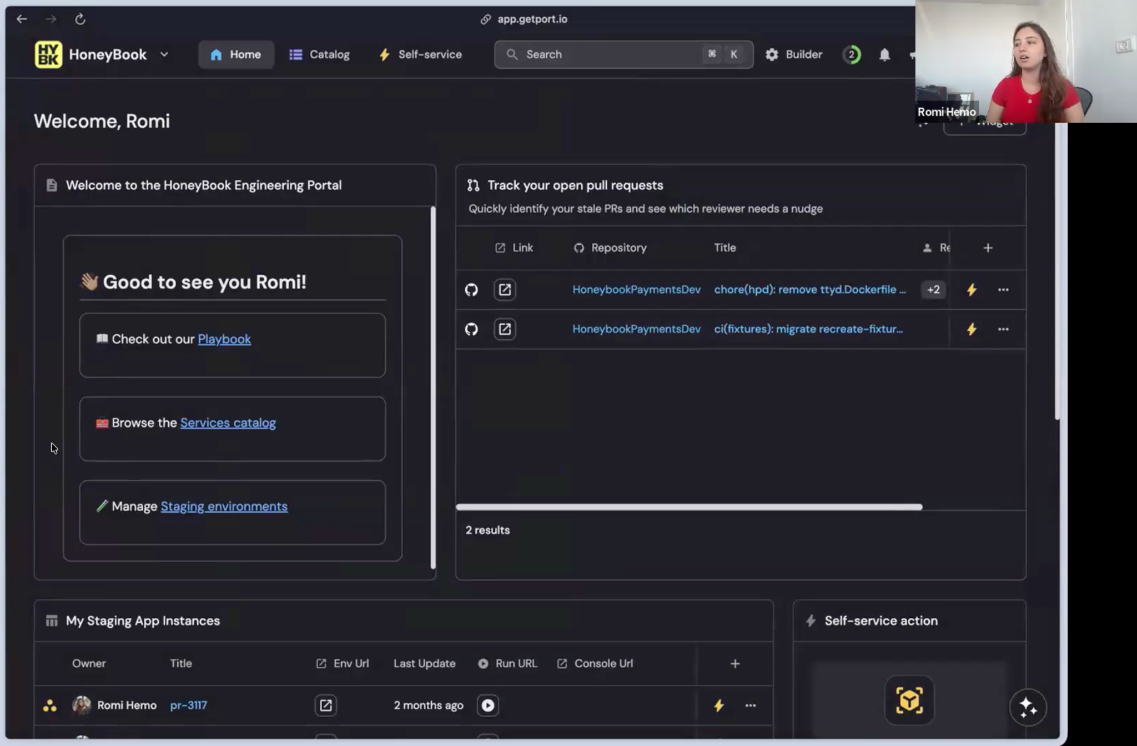Open the AI assistant sparkle button
The image size is (1137, 746).
click(x=1028, y=707)
